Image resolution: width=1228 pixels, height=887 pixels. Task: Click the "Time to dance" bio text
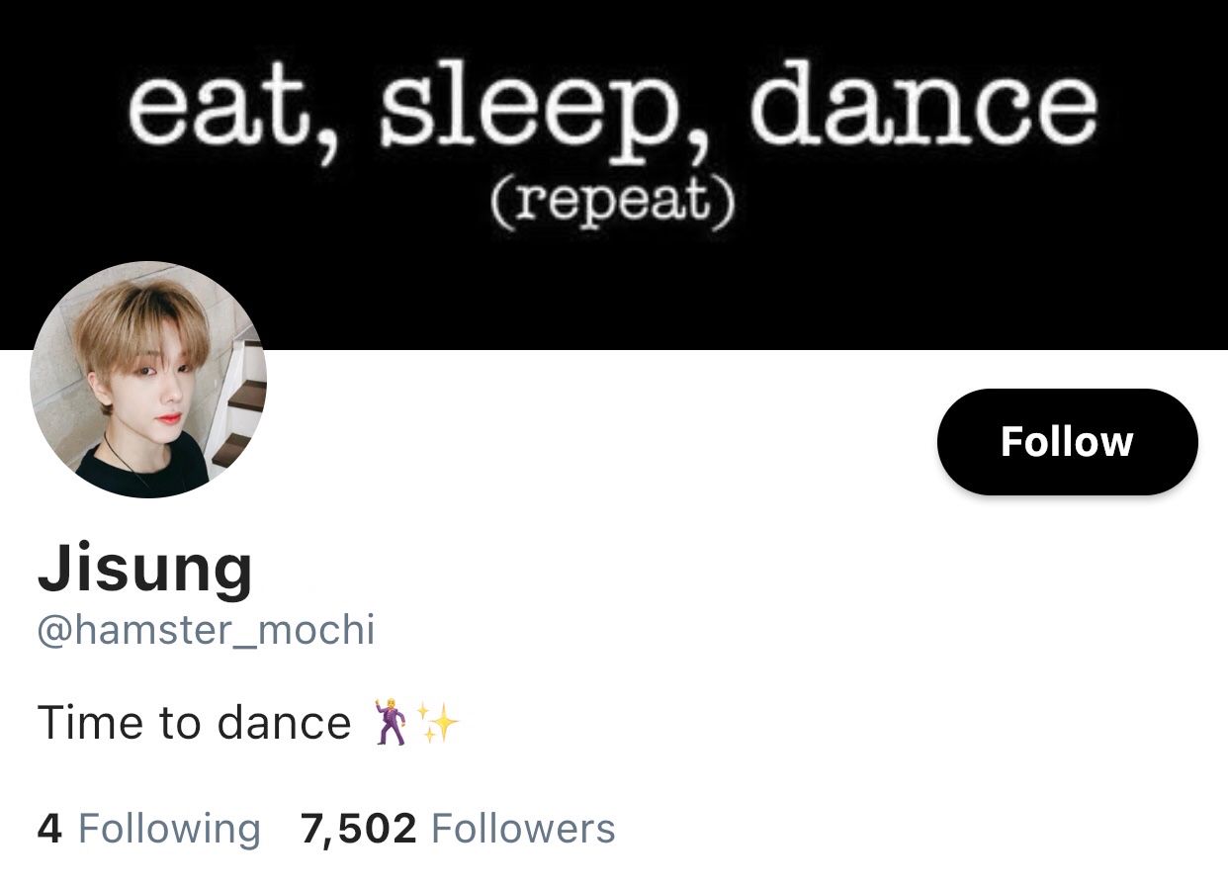194,722
